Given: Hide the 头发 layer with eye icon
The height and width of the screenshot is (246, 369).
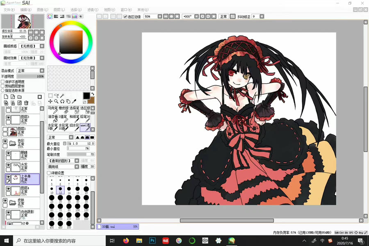Looking at the screenshot, I should [x=8, y=164].
